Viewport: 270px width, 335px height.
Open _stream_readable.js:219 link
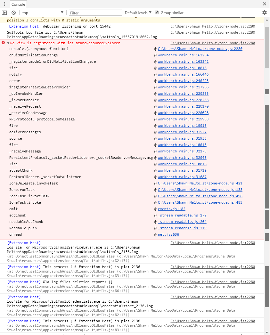tap(182, 228)
